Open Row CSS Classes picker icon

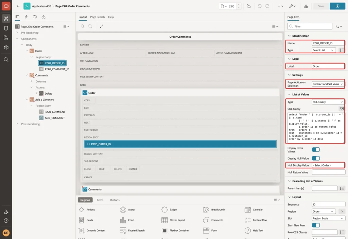342,232
